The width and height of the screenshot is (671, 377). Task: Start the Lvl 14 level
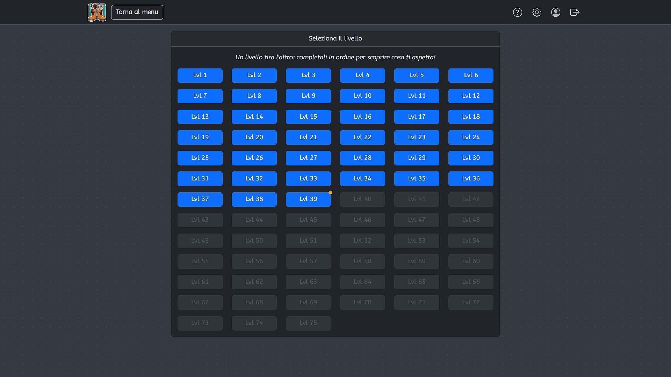(x=254, y=117)
